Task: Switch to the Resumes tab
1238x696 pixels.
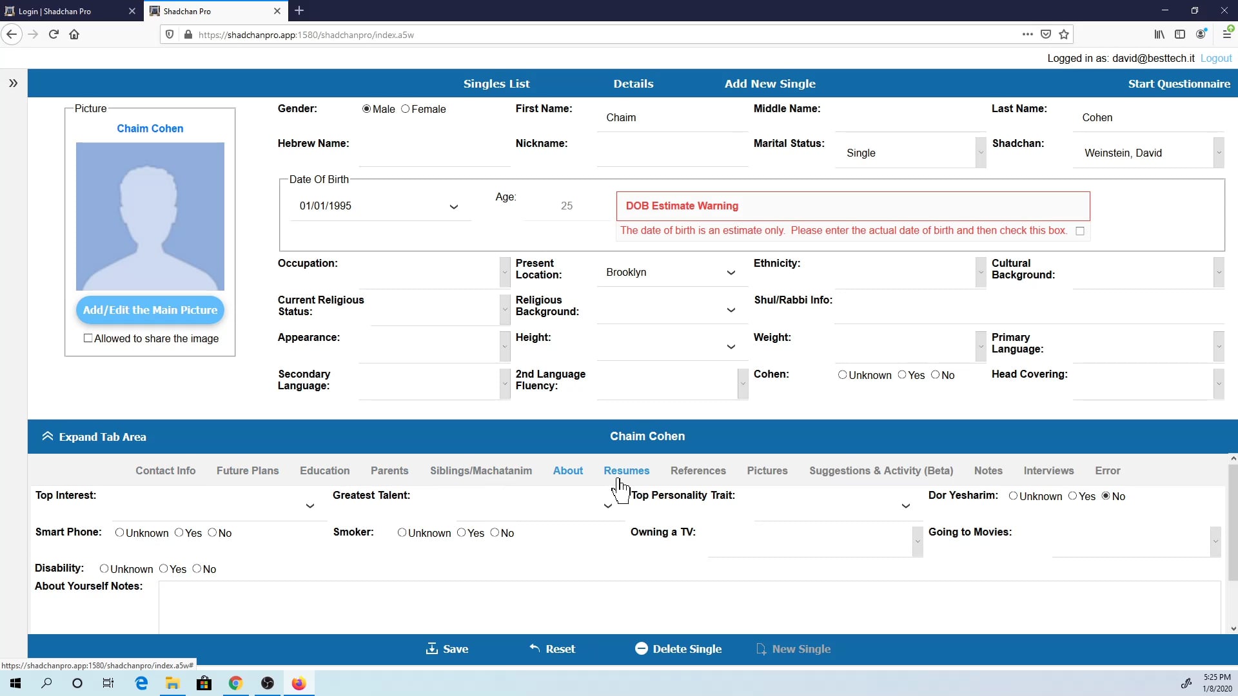Action: pyautogui.click(x=626, y=470)
